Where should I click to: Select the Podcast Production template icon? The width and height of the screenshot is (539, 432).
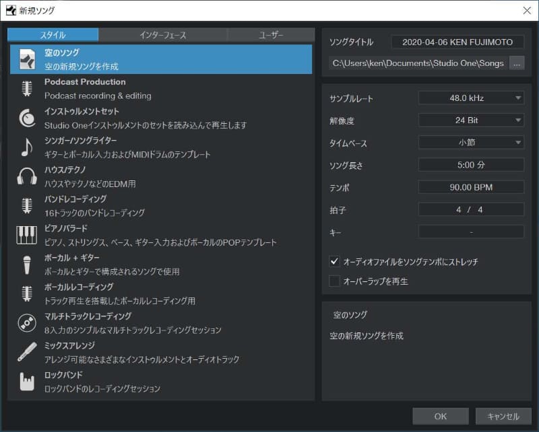coord(27,87)
